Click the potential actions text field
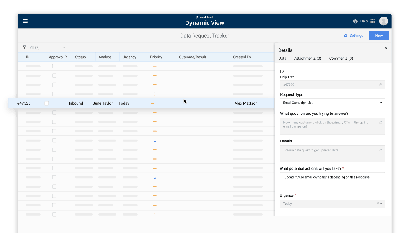Screen dimensions: 409x233 pyautogui.click(x=332, y=181)
